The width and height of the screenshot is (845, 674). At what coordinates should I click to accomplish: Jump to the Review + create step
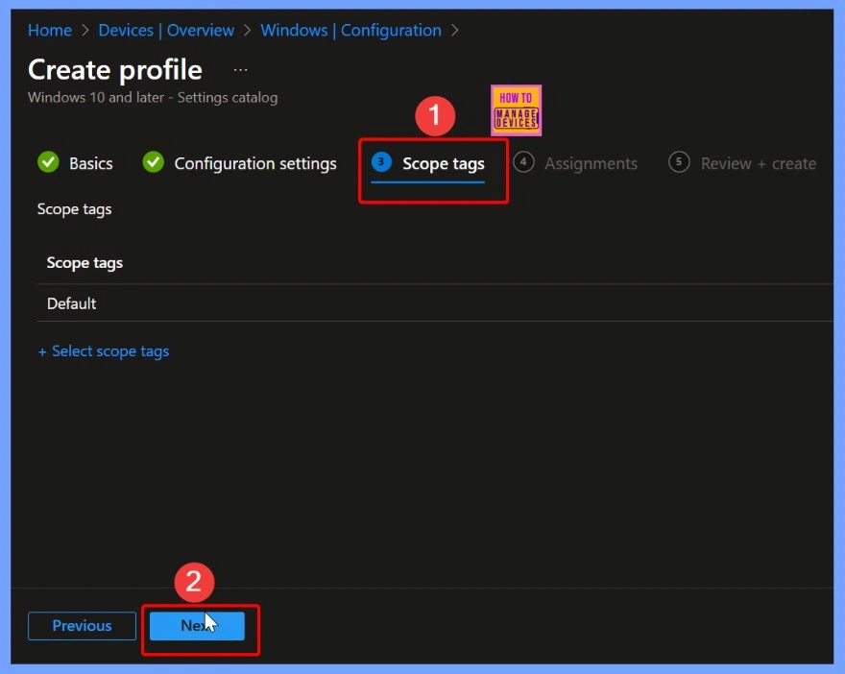758,163
